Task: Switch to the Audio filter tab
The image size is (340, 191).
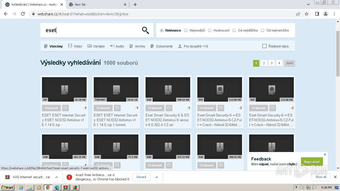Action: [x=117, y=46]
